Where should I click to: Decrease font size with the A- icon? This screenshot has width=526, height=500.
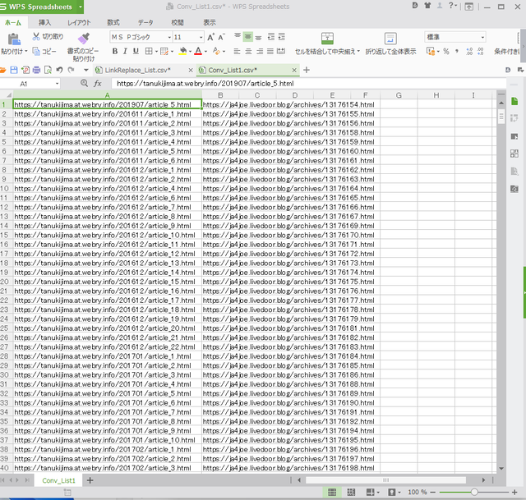[x=221, y=37]
